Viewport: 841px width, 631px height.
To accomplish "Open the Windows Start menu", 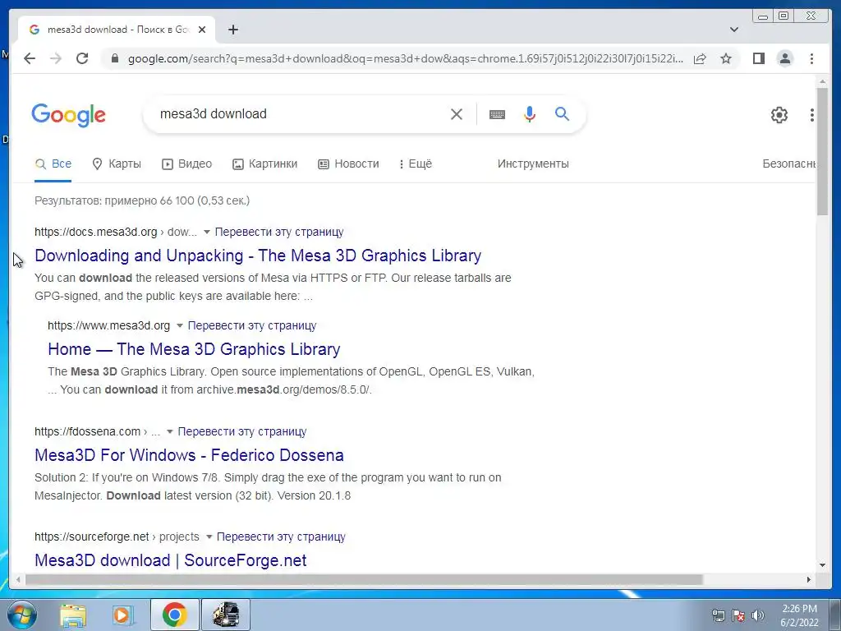I will pyautogui.click(x=22, y=615).
